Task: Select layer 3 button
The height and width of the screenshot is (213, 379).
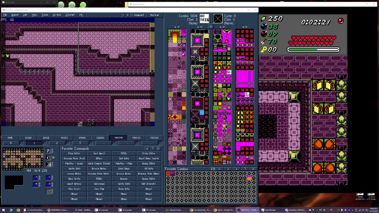Action: point(80,143)
